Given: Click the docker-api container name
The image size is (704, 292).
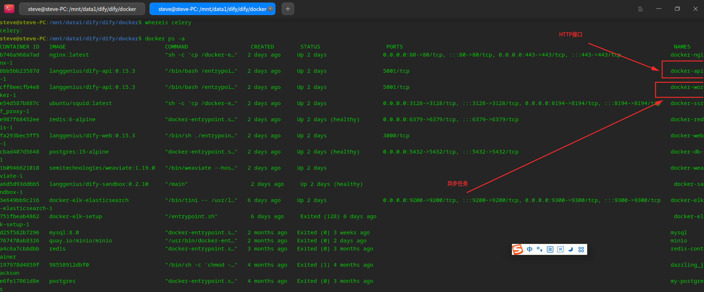Looking at the screenshot, I should [687, 71].
